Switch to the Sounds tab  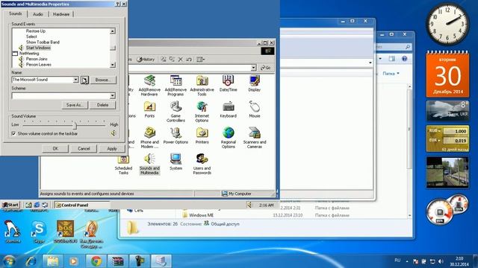pos(15,13)
